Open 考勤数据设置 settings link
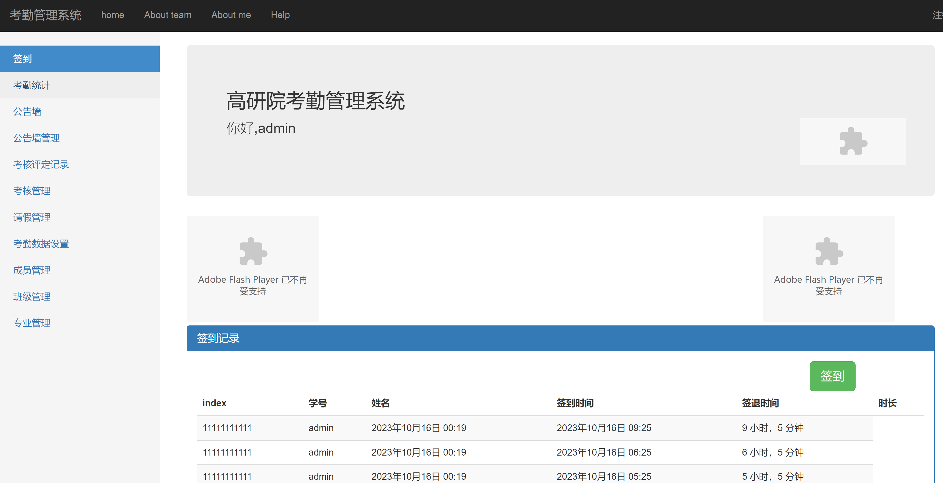Viewport: 943px width, 483px height. point(41,243)
